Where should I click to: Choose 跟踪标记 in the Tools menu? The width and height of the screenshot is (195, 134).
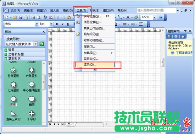click(95, 34)
